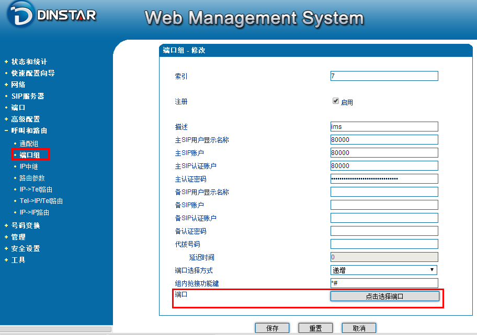Open the 端口组 menu item
The height and width of the screenshot is (335, 477).
coord(29,155)
